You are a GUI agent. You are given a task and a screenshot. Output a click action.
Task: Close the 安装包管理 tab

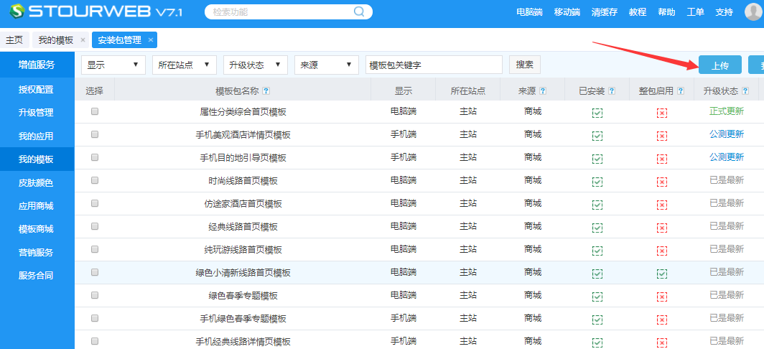[x=151, y=40]
